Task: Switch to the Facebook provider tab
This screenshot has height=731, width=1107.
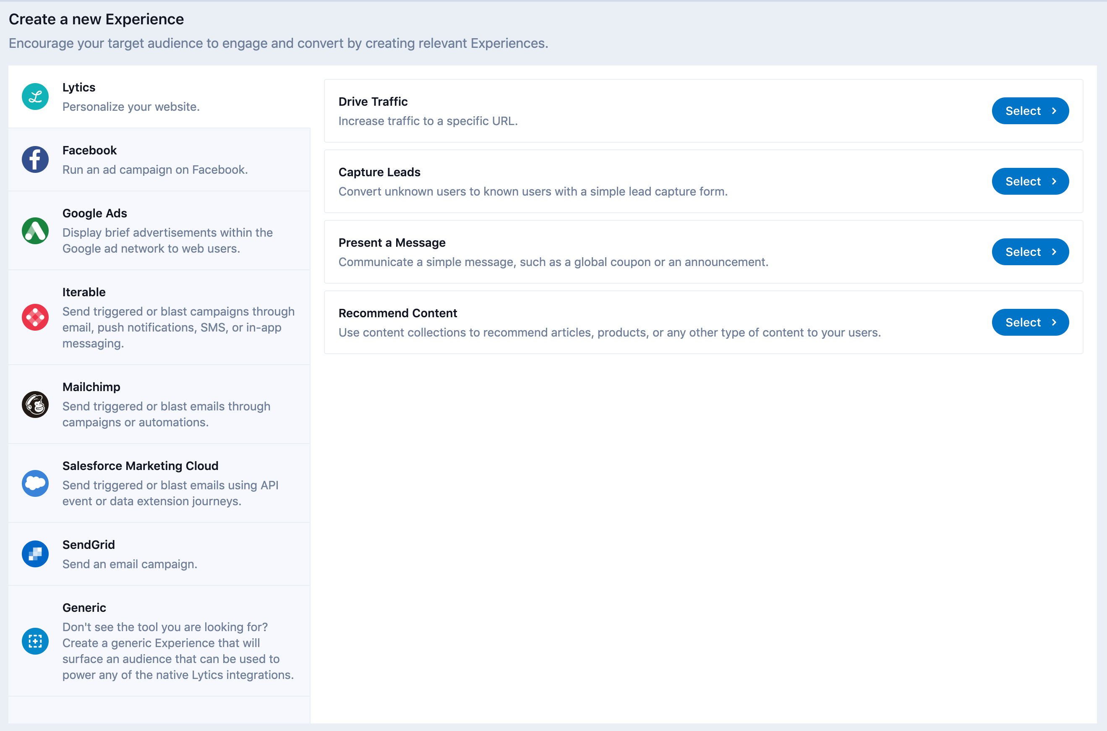Action: 159,159
